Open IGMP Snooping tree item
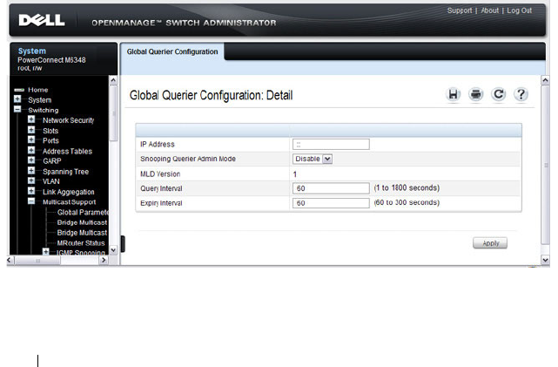 point(80,252)
